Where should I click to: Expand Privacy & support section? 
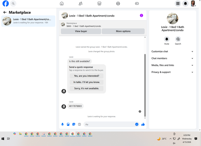[x=172, y=72]
